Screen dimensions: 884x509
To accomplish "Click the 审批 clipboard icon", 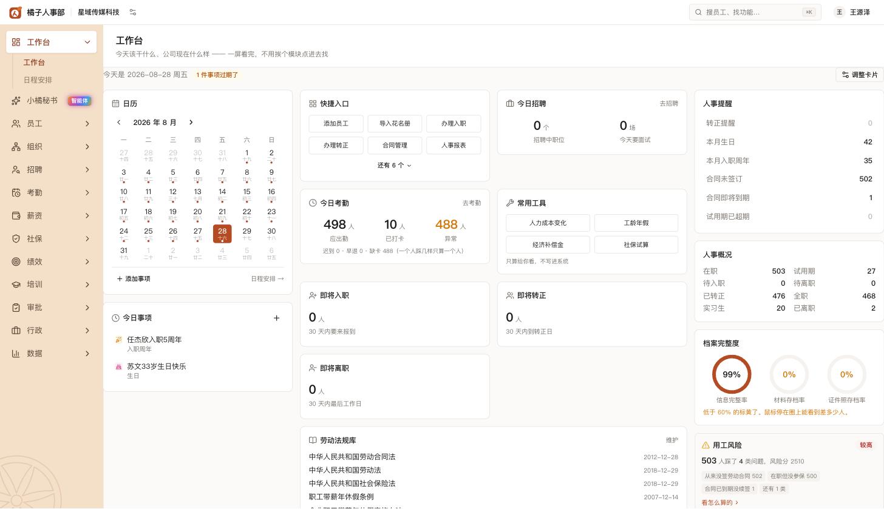I will 16,308.
